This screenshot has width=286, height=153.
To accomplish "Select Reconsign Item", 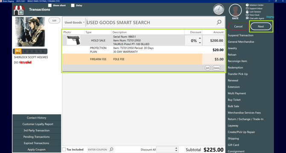I will 237,61.
